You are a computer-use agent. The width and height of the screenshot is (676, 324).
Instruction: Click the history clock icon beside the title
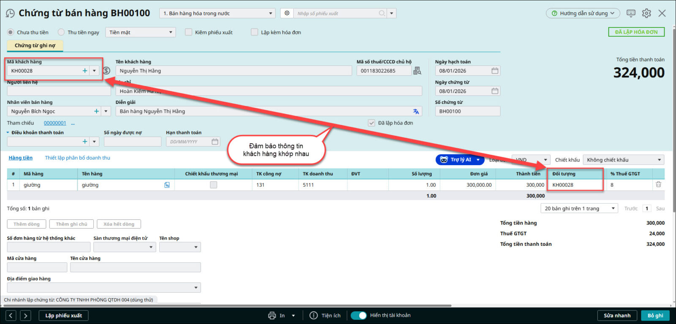point(10,14)
